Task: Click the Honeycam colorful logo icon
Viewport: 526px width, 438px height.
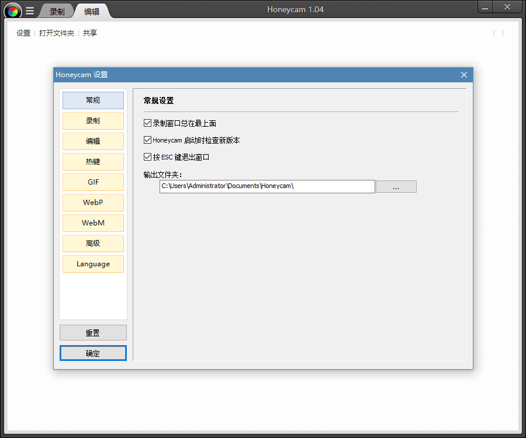Action: [13, 11]
